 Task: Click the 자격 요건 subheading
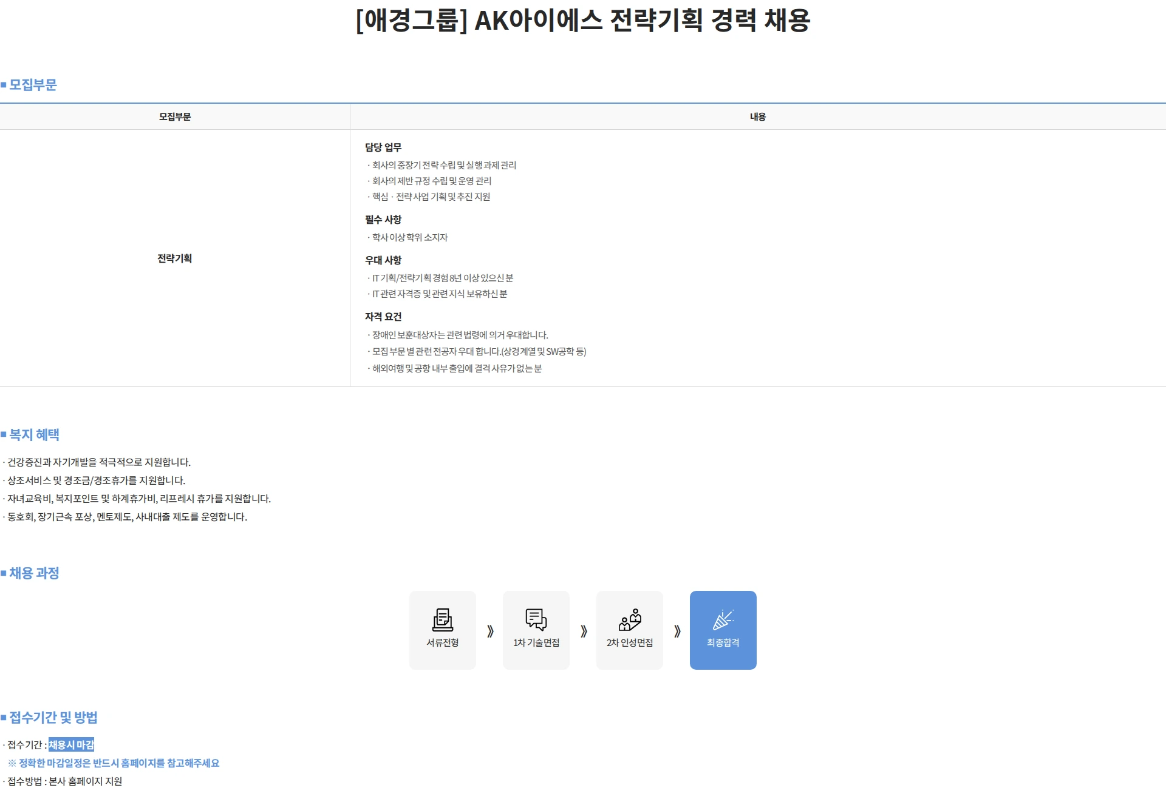click(x=383, y=316)
